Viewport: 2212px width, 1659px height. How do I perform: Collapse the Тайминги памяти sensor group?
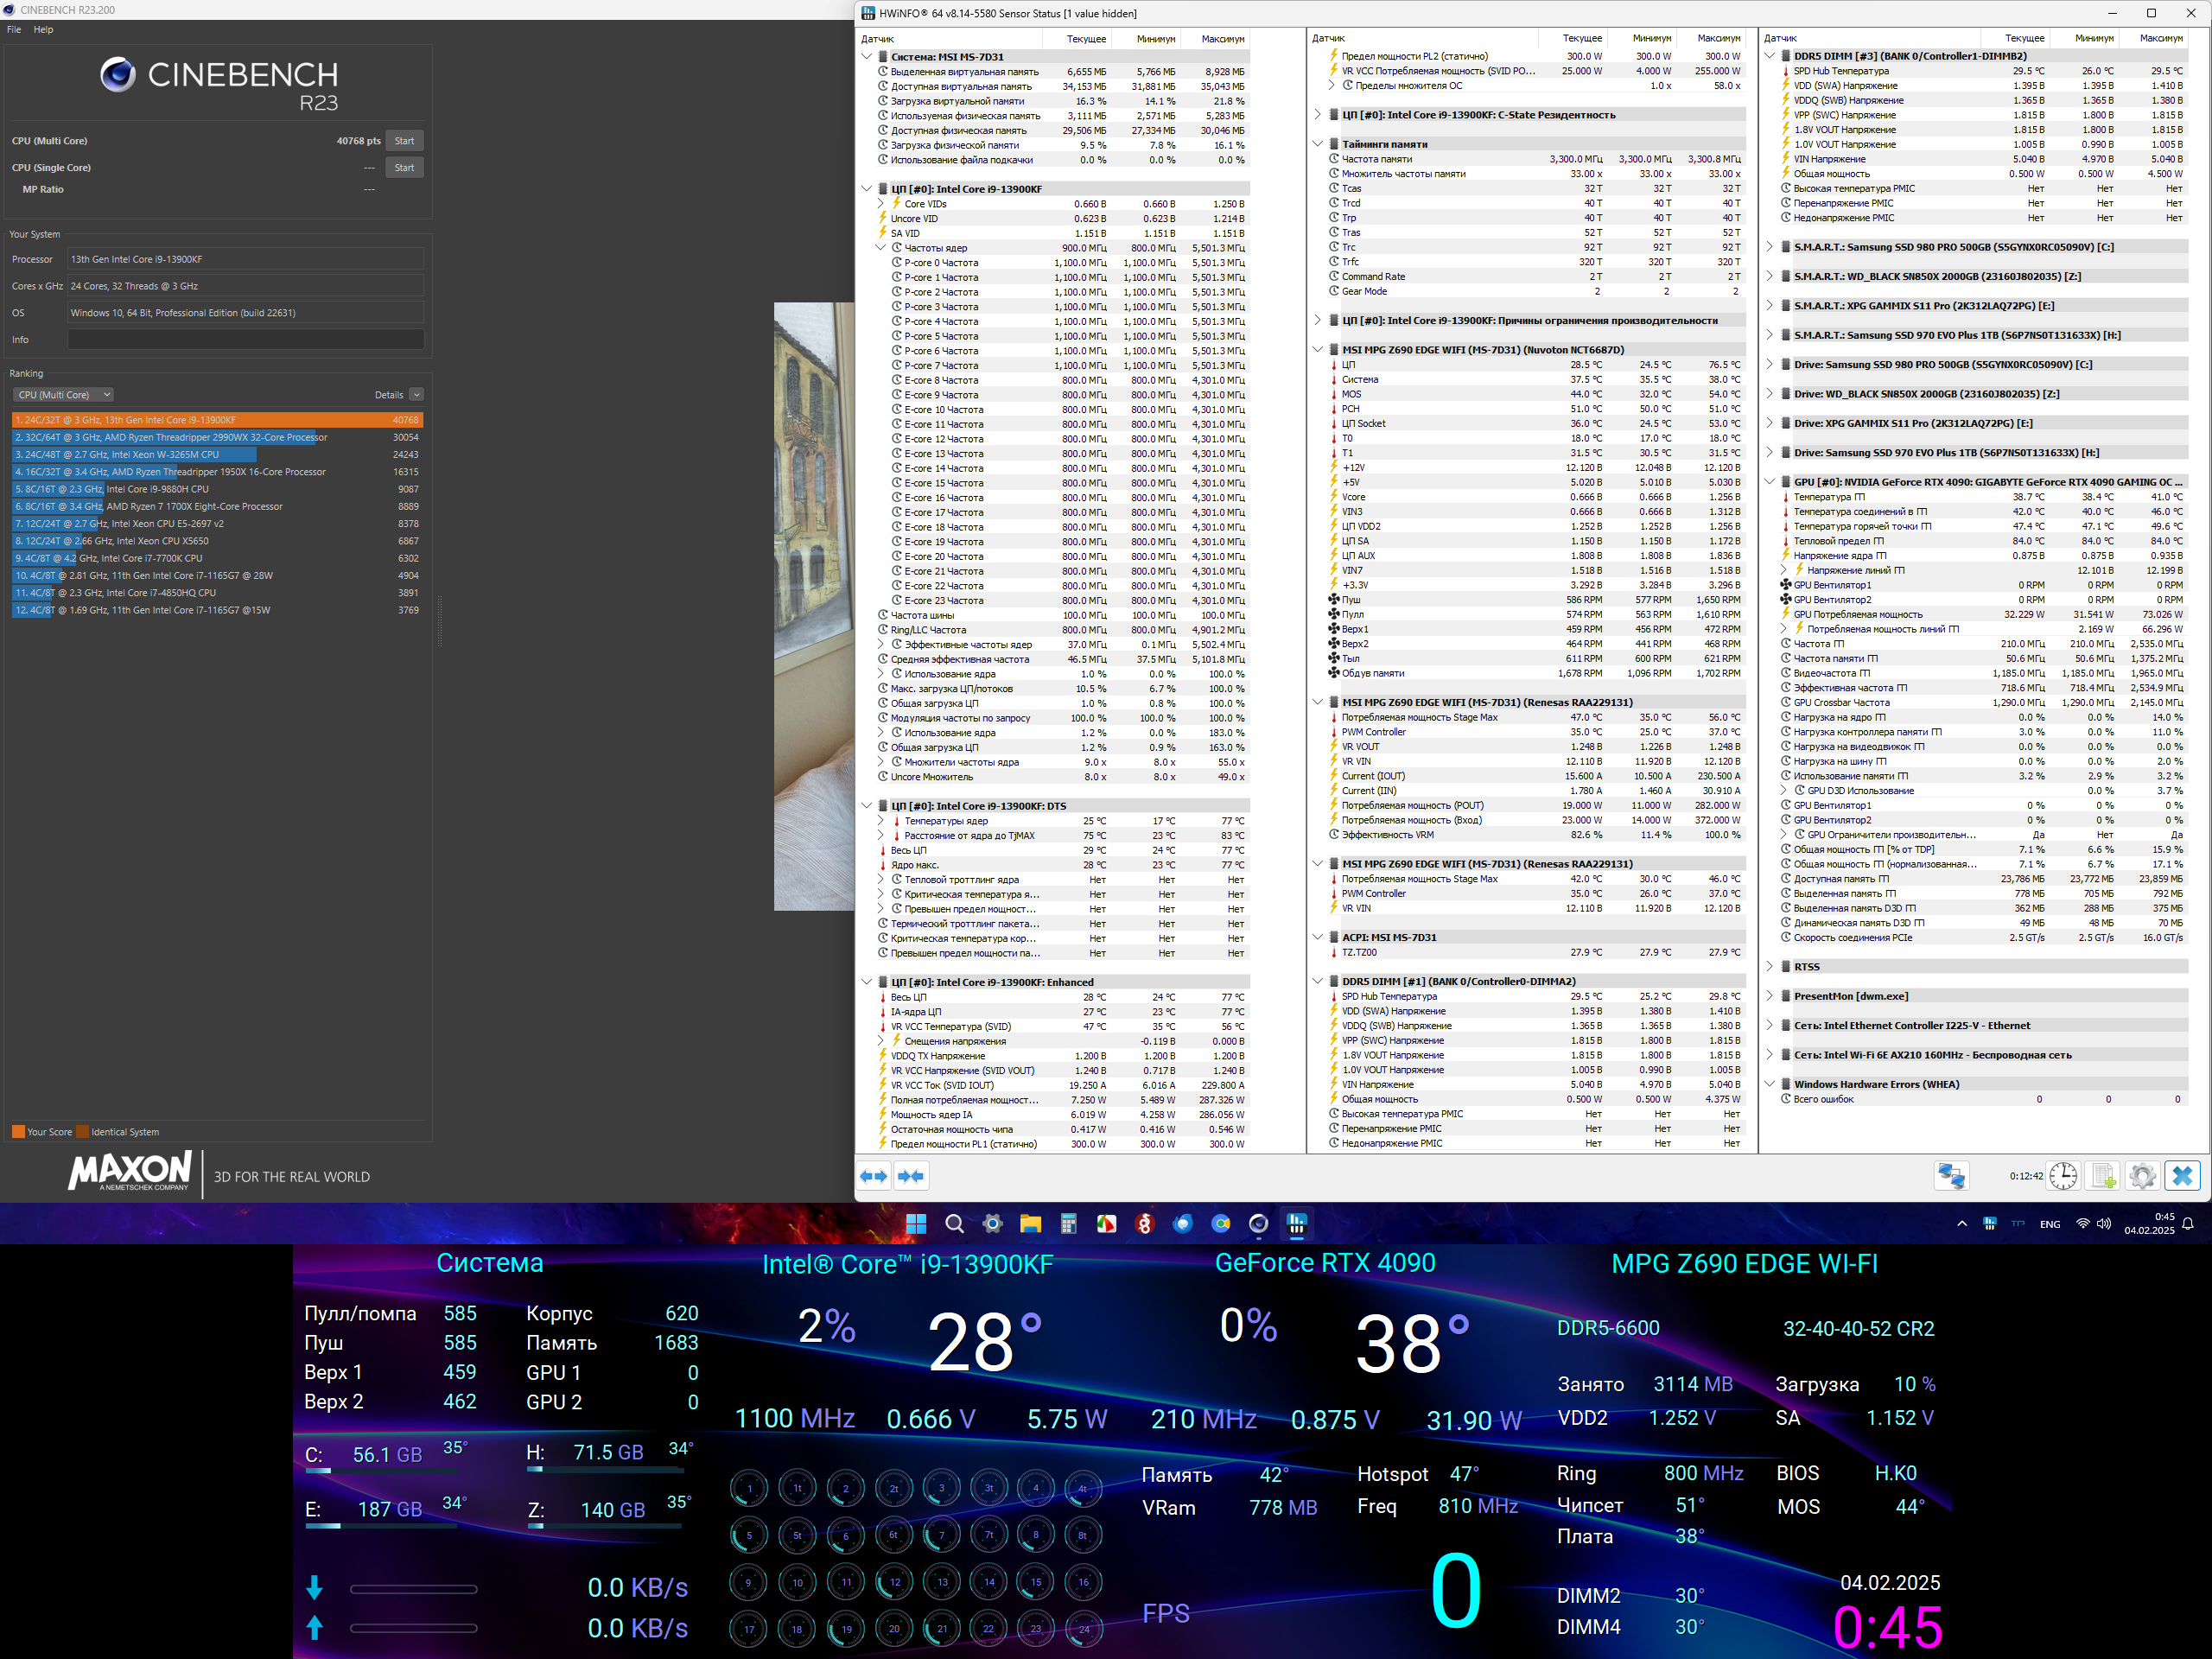(1318, 144)
